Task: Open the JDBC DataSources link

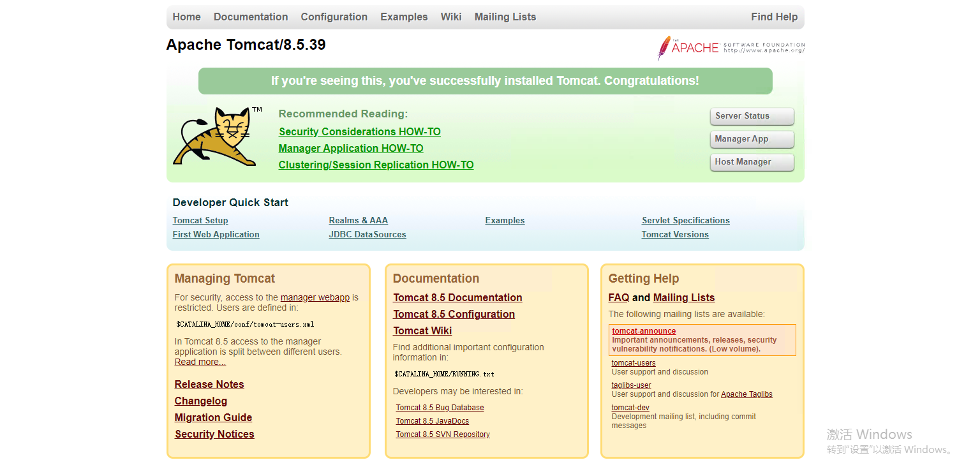Action: click(367, 235)
